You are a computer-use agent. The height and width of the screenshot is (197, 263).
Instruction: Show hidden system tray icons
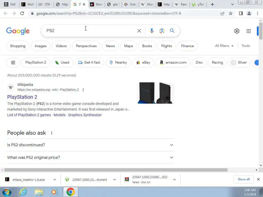tap(238, 192)
